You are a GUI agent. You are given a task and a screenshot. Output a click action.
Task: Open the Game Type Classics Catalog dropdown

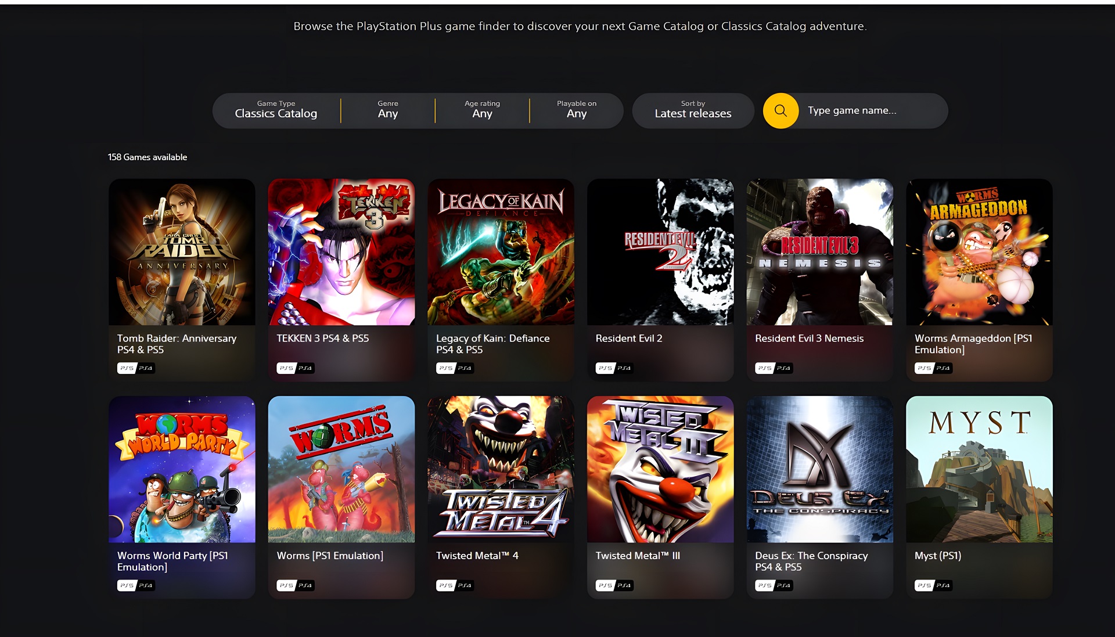tap(276, 110)
